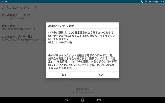This screenshot has height=103, width=165.
Task: Tap the home navigation icon
Action: (82, 100)
